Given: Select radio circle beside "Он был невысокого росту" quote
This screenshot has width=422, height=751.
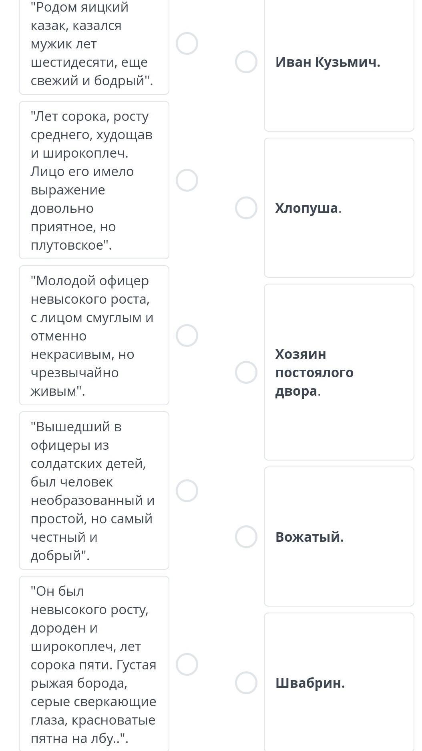Looking at the screenshot, I should [x=187, y=664].
